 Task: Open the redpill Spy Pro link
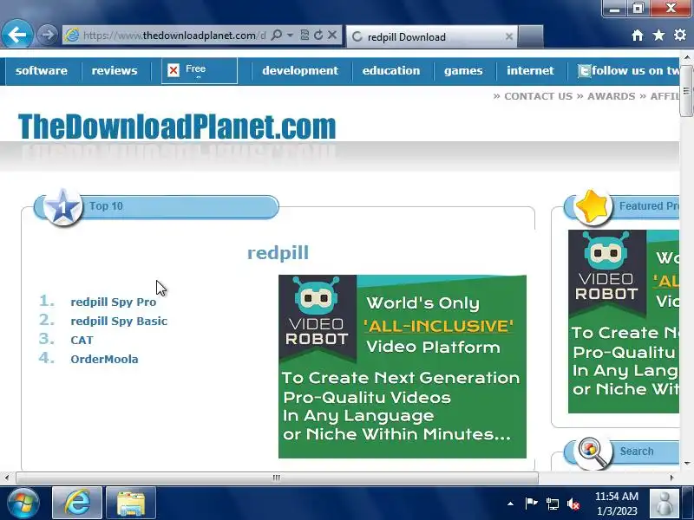tap(114, 302)
